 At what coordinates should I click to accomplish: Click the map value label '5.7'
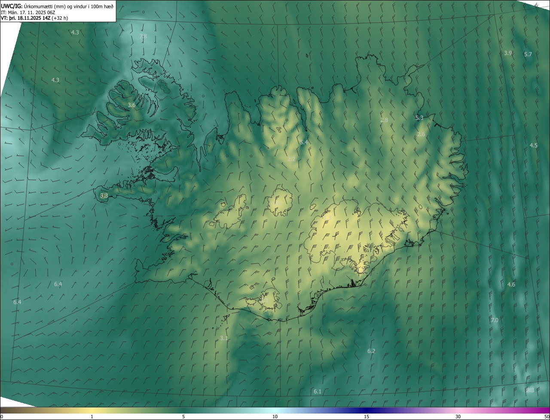click(528, 54)
